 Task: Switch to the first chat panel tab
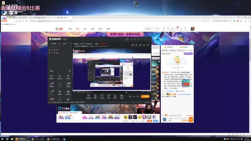[164, 50]
